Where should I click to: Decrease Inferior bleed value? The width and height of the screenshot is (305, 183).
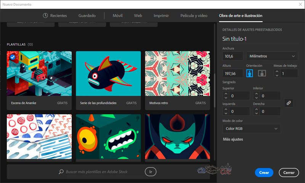(x=256, y=98)
